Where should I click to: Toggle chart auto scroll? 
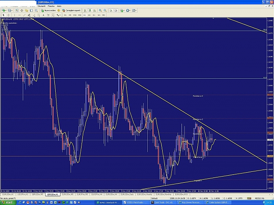[x=111, y=10]
